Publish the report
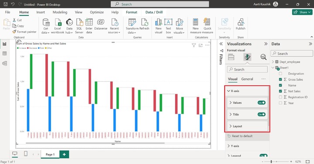 point(240,24)
